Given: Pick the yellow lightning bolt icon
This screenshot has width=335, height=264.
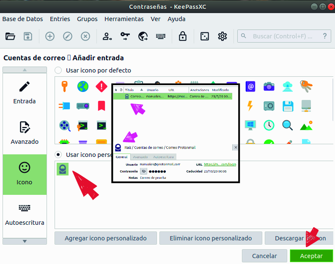Looking at the screenshot, I should (250, 106).
